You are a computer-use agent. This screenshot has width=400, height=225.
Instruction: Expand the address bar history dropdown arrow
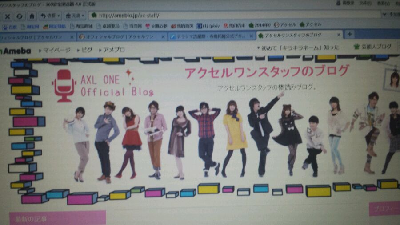point(384,15)
